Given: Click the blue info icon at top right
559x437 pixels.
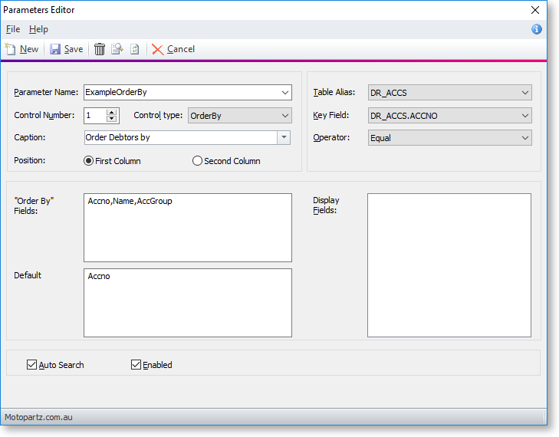Looking at the screenshot, I should (x=536, y=29).
